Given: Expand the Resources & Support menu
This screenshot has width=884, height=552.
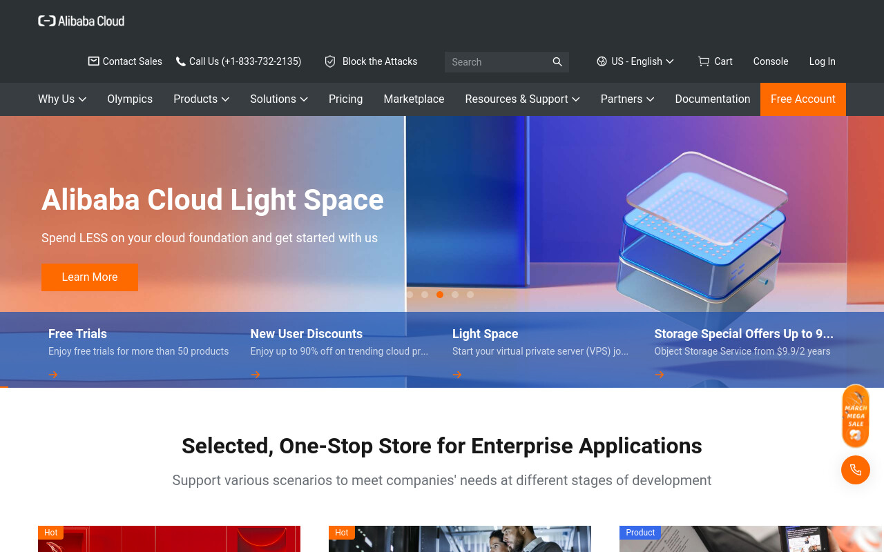Looking at the screenshot, I should point(523,99).
